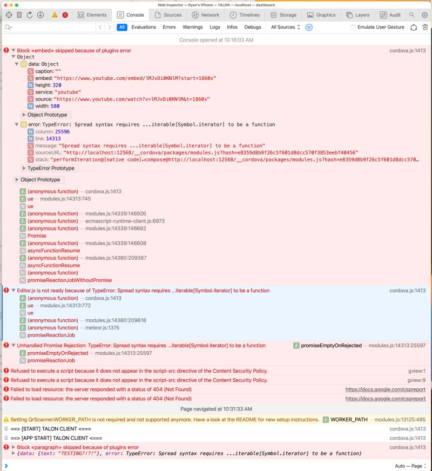Click the filter console log input field
The width and height of the screenshot is (432, 471).
50,28
